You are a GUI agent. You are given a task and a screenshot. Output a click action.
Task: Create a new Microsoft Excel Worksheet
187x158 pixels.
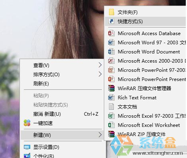click(x=145, y=125)
